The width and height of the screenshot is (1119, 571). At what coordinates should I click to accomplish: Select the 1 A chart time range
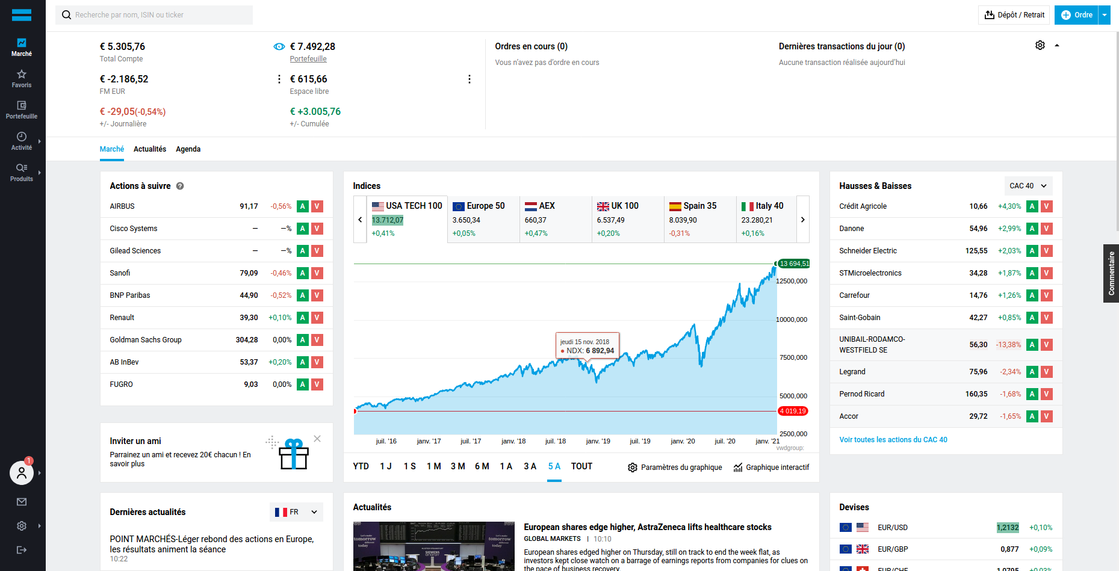pos(506,467)
